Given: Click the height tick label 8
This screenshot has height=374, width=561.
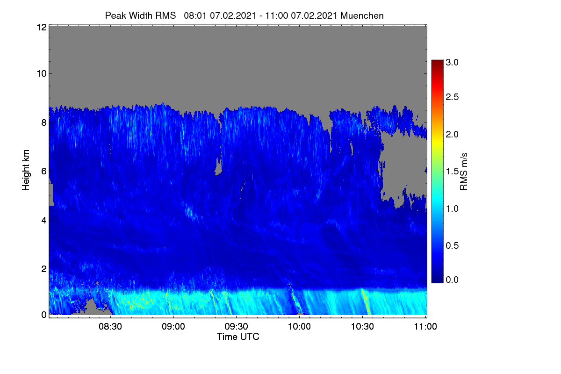Looking at the screenshot, I should click(44, 123).
